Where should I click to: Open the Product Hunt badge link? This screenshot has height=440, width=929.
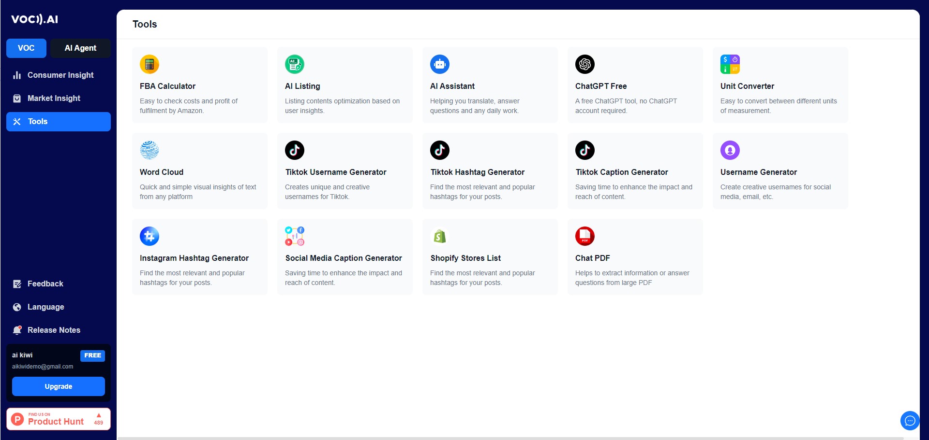(x=59, y=419)
